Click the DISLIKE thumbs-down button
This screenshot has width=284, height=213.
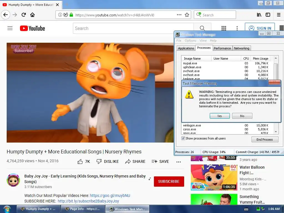pos(108,161)
